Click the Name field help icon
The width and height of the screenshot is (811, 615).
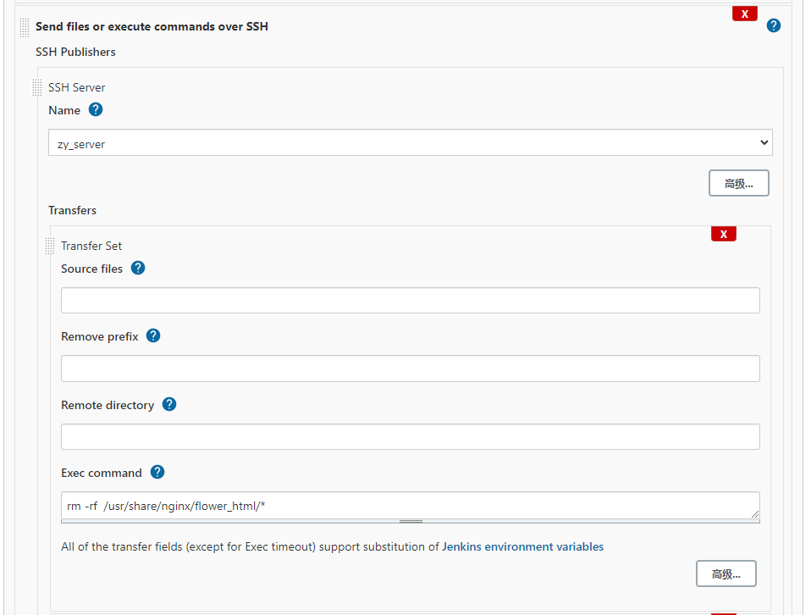pos(96,109)
